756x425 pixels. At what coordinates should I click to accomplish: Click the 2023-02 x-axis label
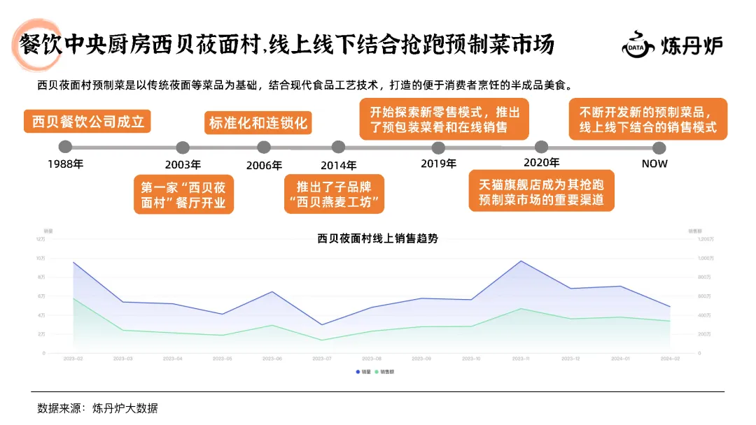tap(73, 359)
